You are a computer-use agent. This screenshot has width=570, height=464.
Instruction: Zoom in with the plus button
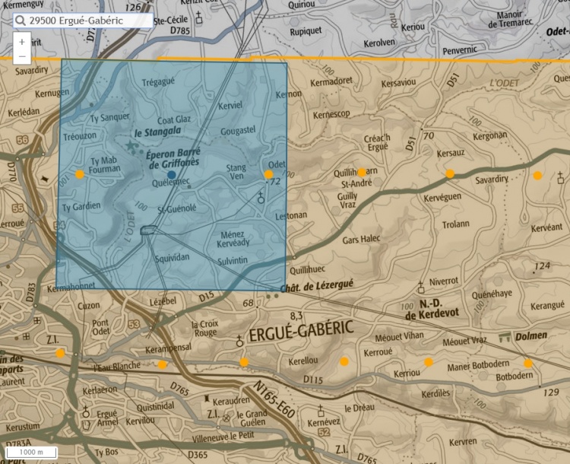(21, 42)
